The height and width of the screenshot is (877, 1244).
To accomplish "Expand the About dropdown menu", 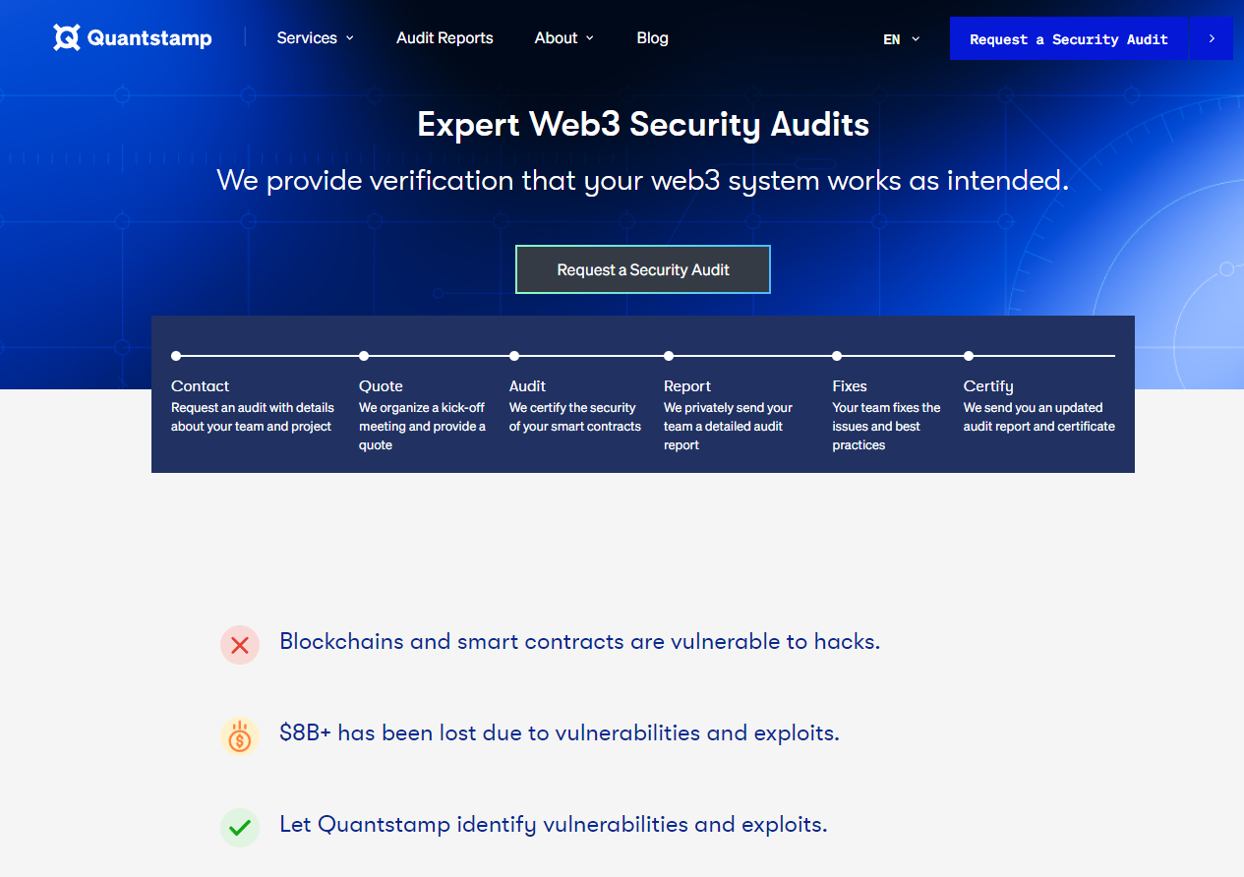I will [x=563, y=38].
